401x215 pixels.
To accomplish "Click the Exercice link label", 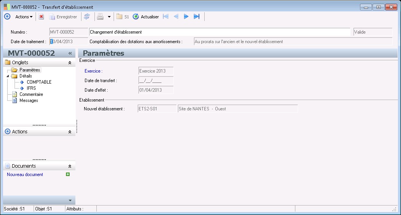I will pyautogui.click(x=93, y=71).
